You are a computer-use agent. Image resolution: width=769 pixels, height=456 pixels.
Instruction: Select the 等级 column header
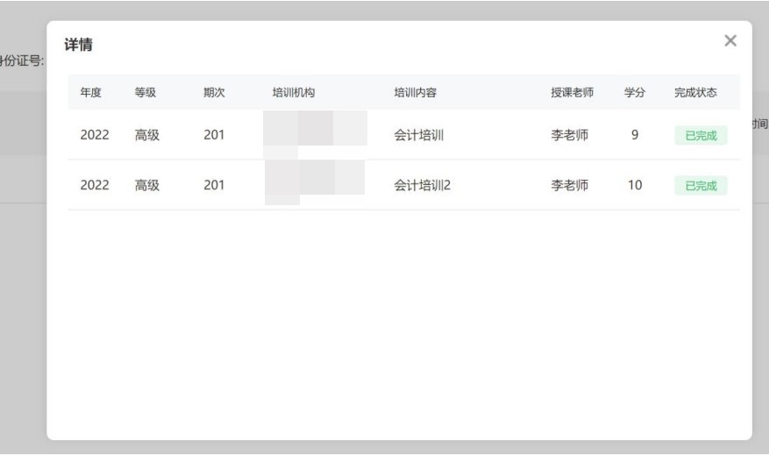(145, 93)
